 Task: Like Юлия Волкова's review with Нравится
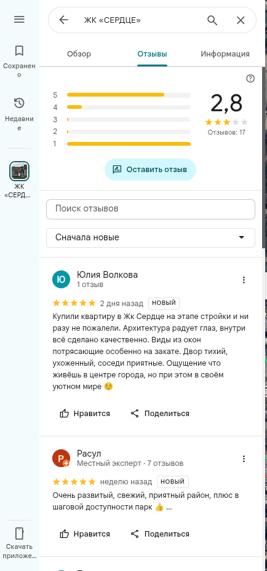click(x=85, y=413)
